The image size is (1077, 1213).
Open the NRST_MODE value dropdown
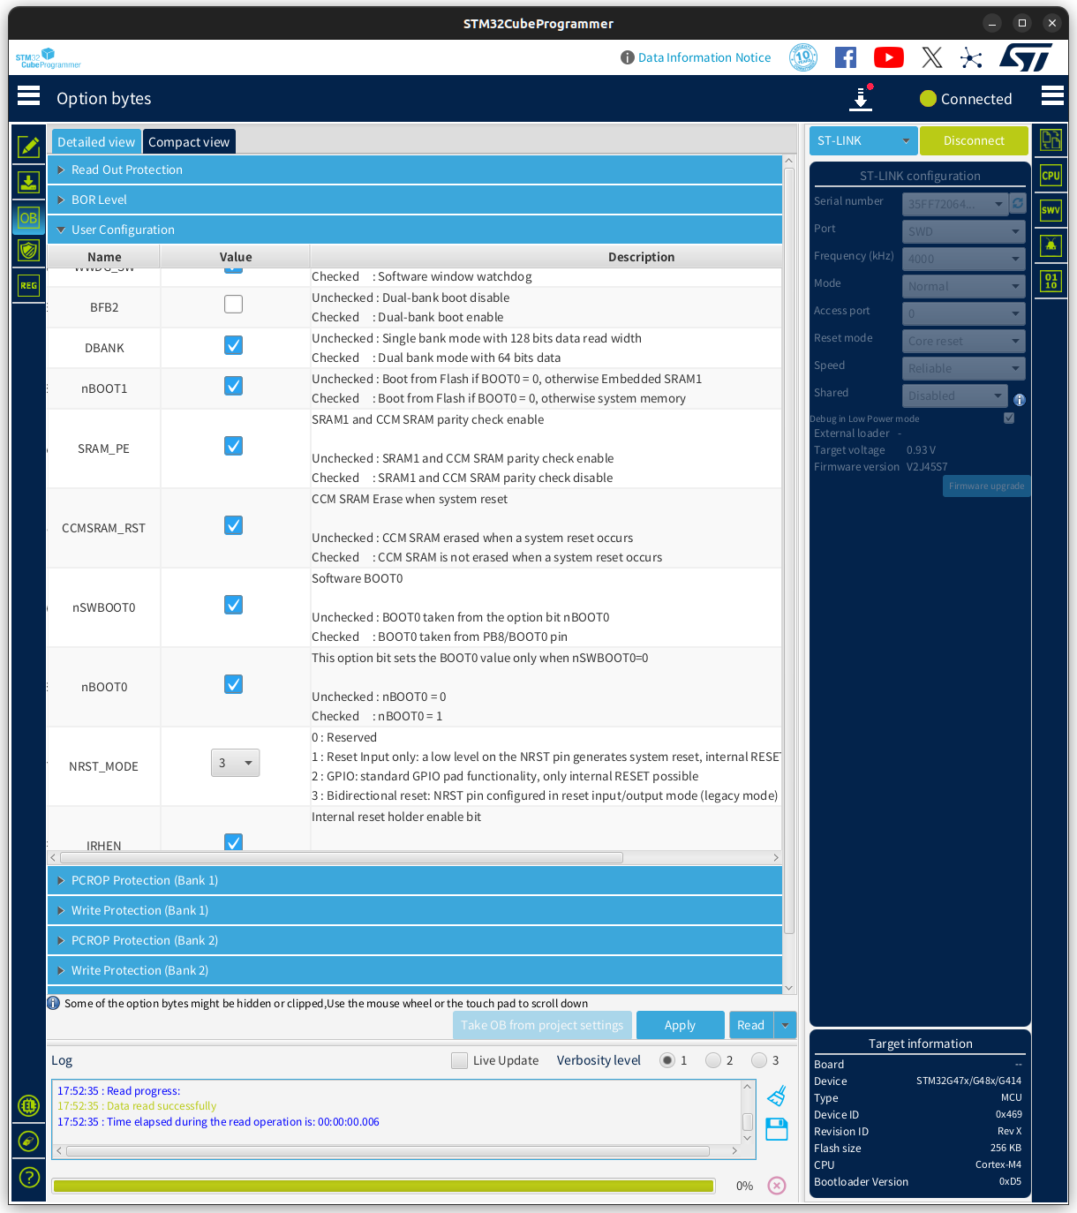point(236,763)
